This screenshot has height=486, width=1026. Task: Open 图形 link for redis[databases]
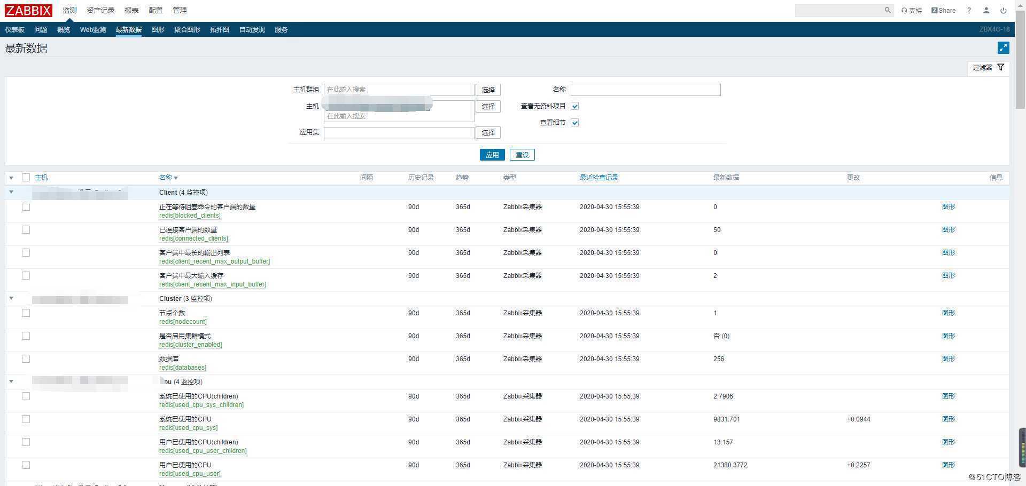(949, 359)
